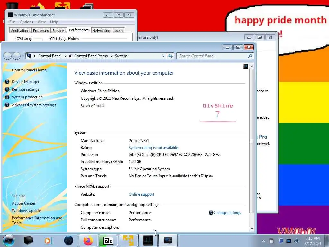This screenshot has height=247, width=329.
Task: Show hidden system tray icons
Action: [263, 241]
